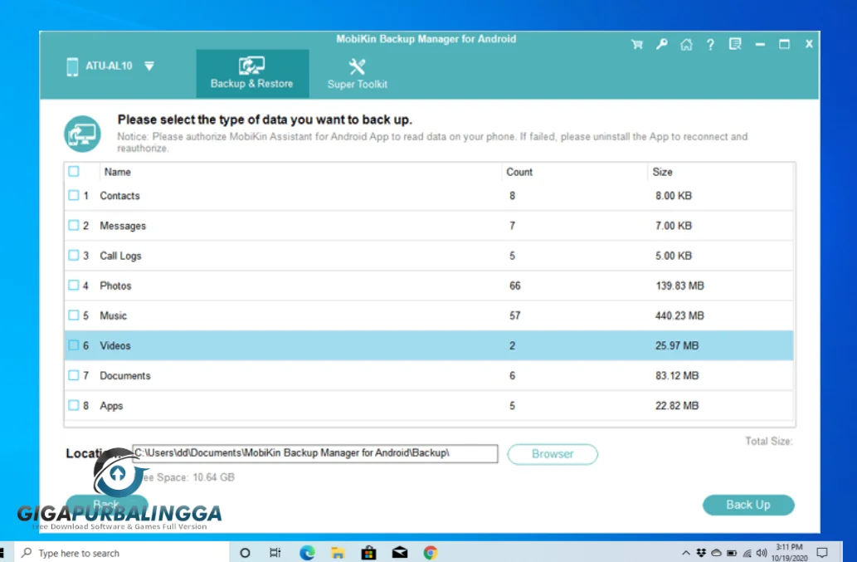
Task: Select the Documents row label
Action: click(x=125, y=376)
